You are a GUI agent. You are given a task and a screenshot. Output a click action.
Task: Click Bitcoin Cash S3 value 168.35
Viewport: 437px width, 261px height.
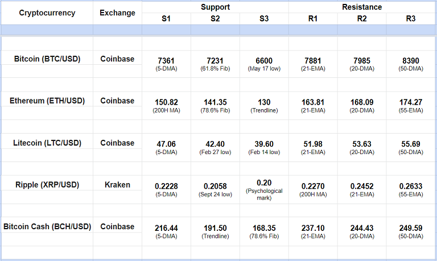tap(264, 228)
